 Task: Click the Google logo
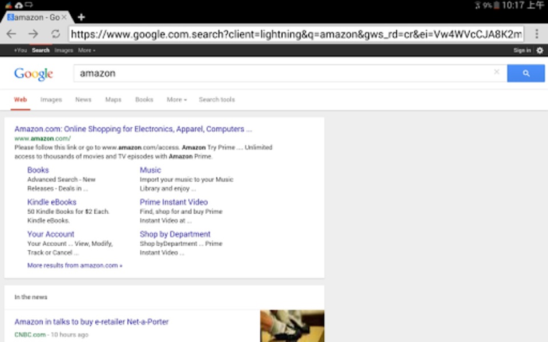(34, 74)
